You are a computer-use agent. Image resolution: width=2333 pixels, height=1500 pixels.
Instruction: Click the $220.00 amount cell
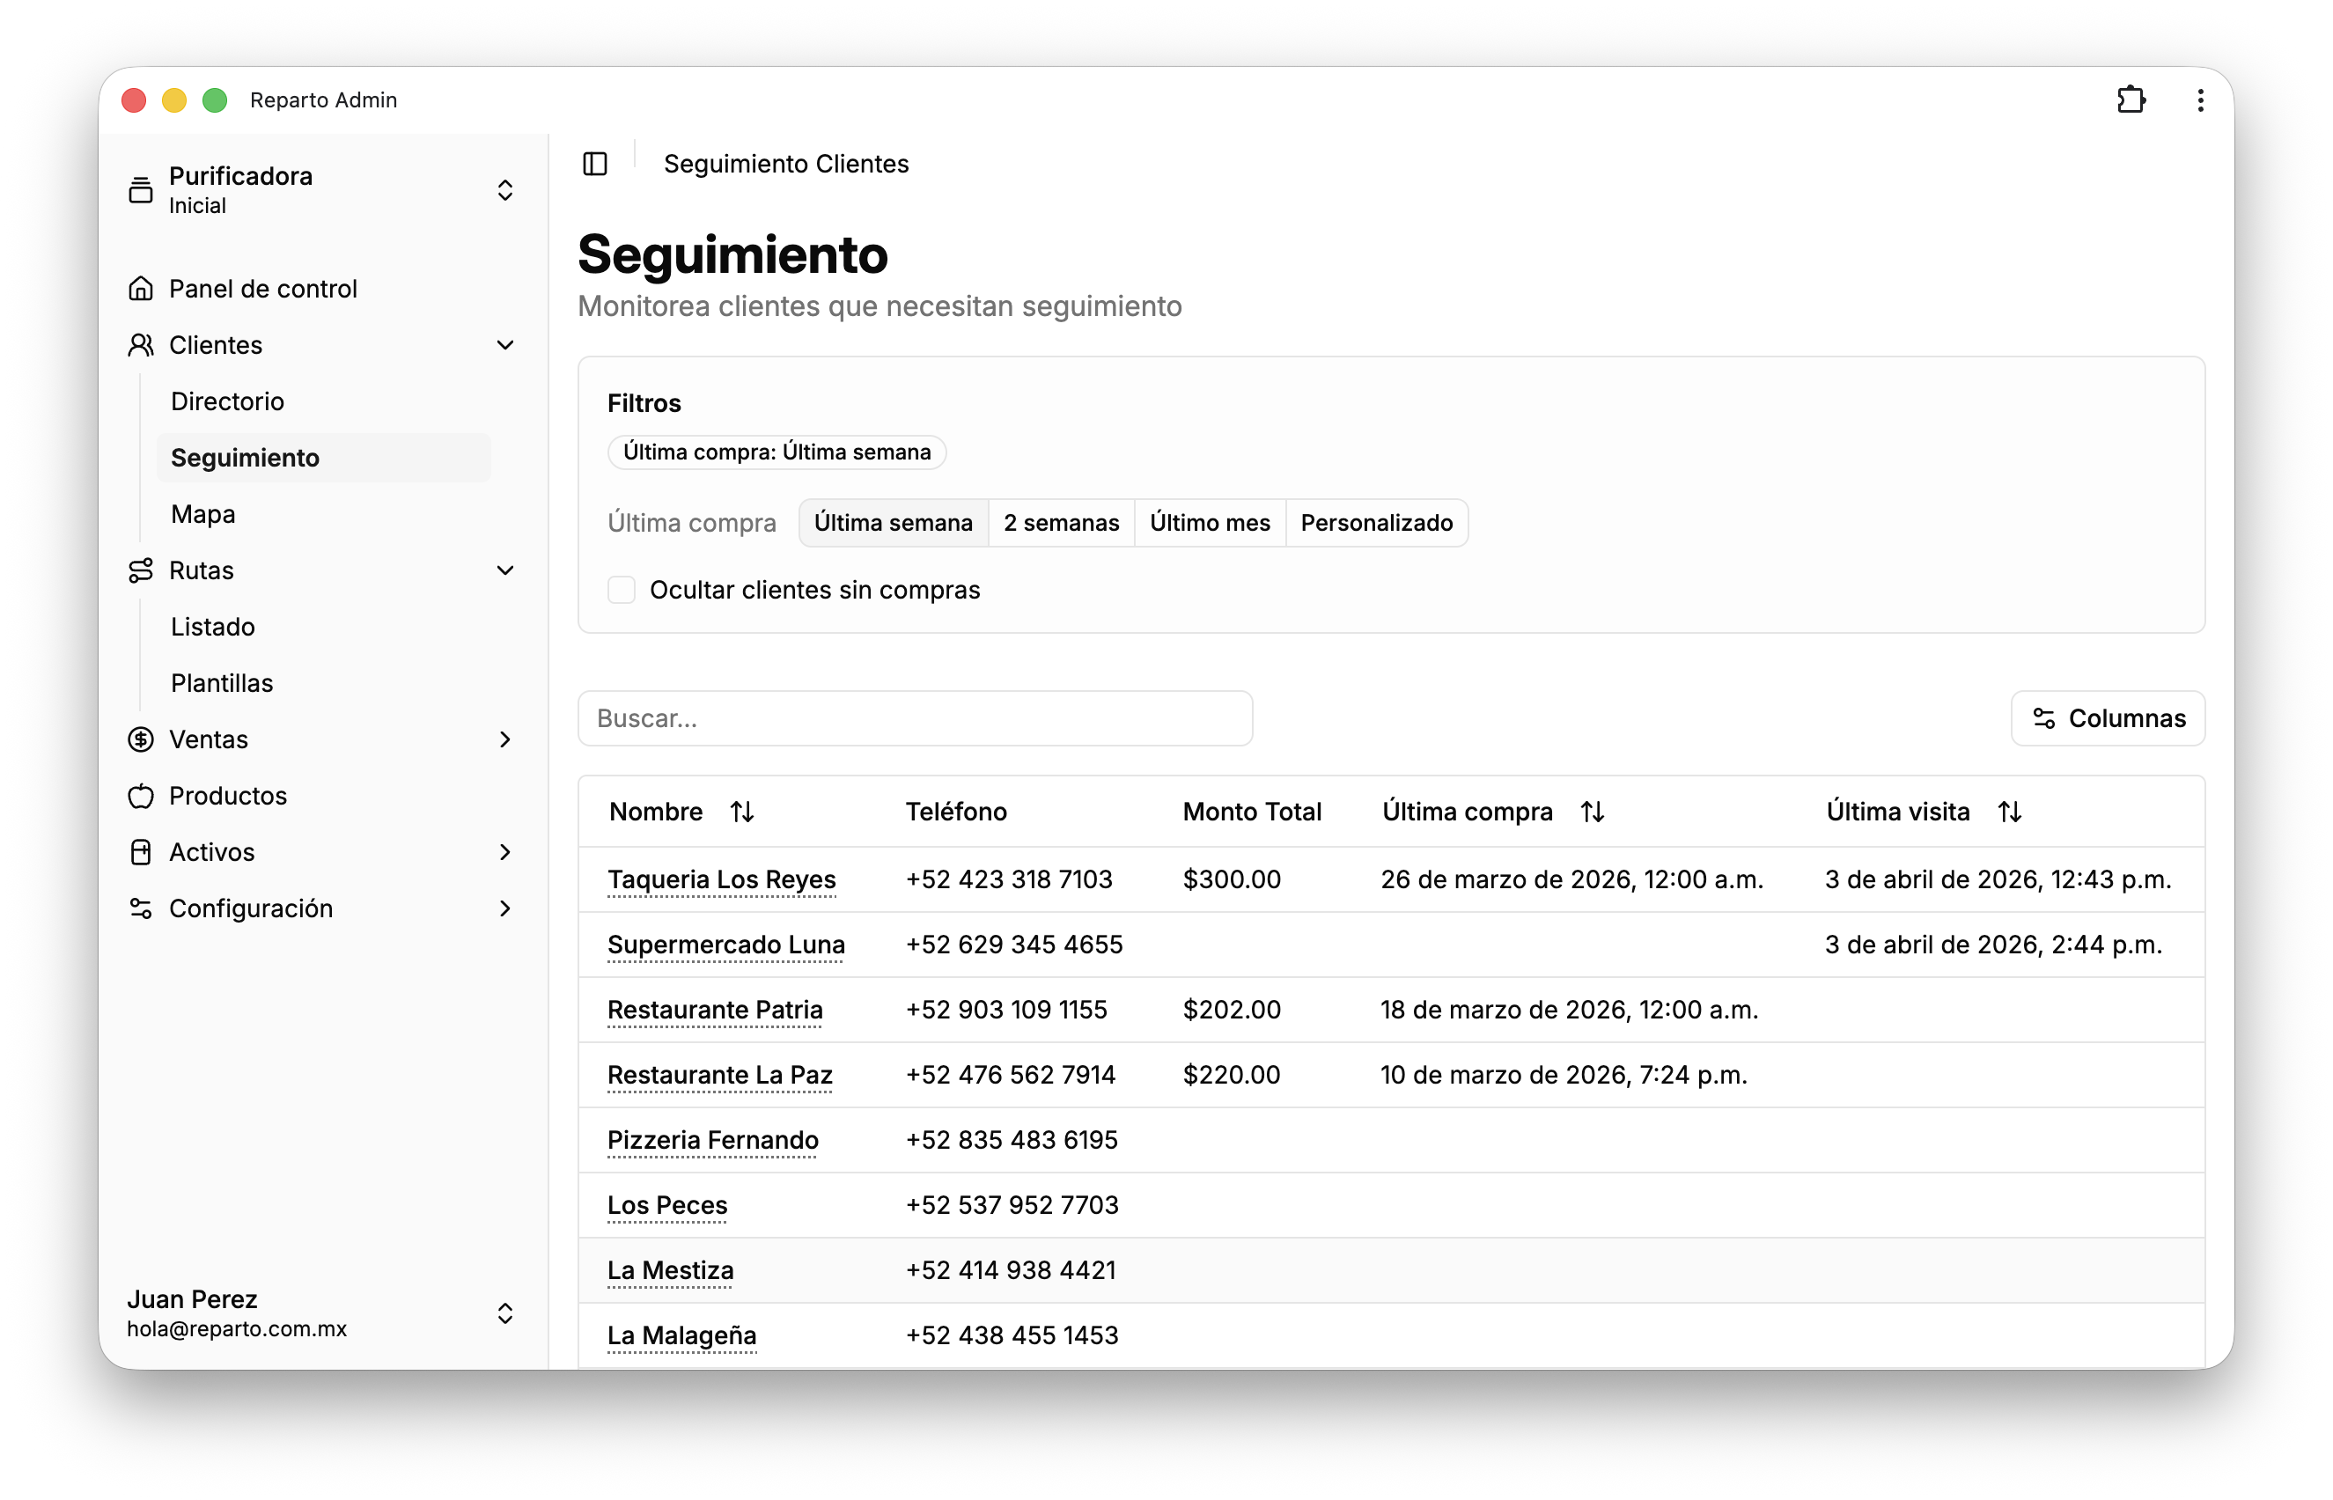tap(1232, 1076)
